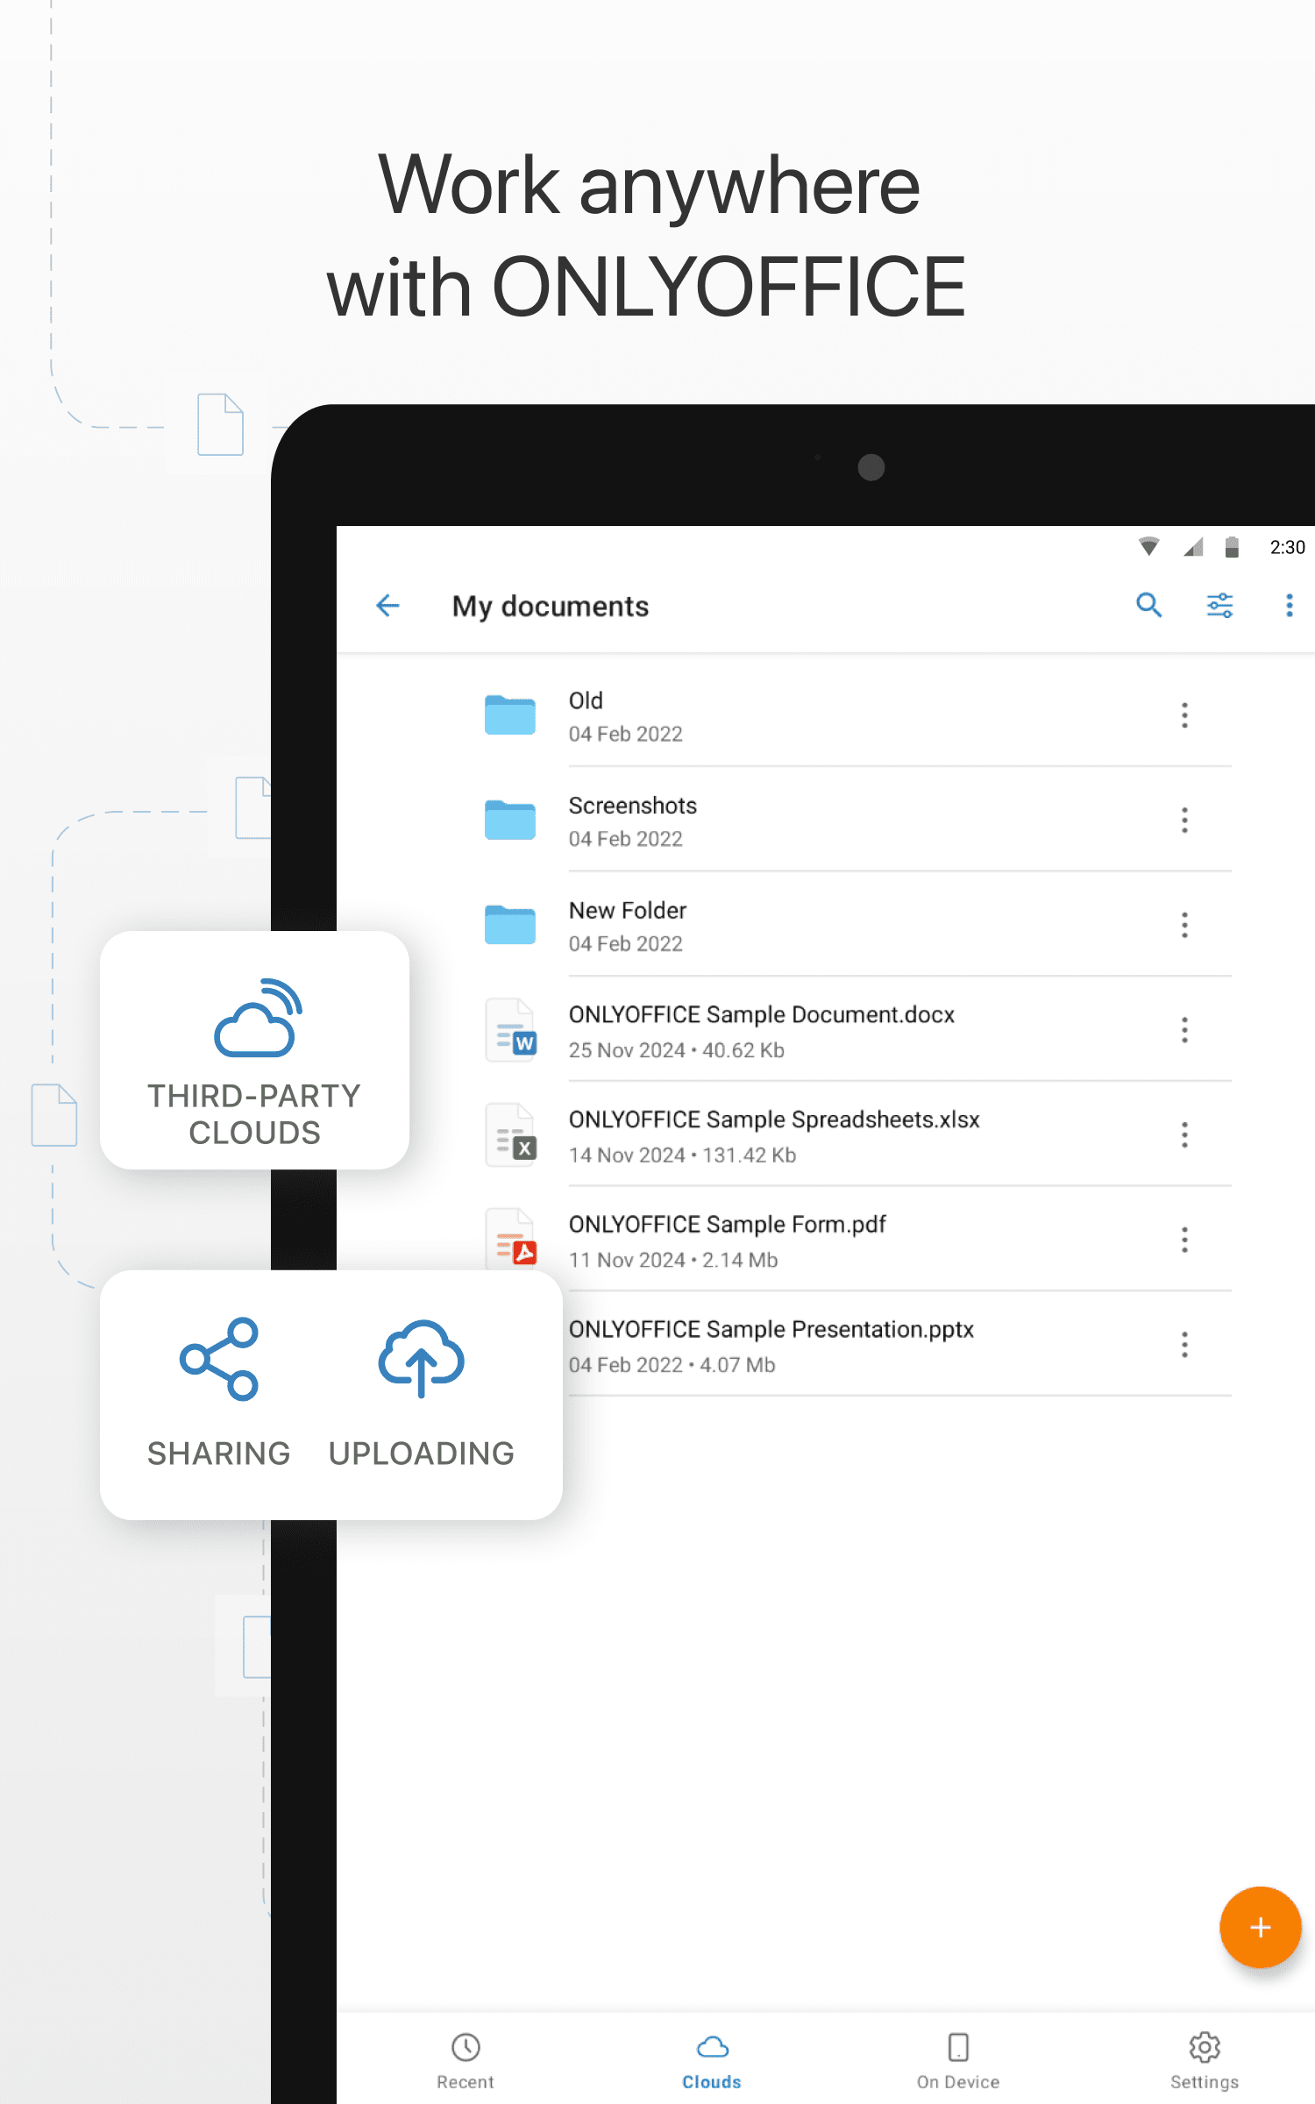Open the filter and sort options icon
The height and width of the screenshot is (2104, 1315).
[x=1219, y=606]
